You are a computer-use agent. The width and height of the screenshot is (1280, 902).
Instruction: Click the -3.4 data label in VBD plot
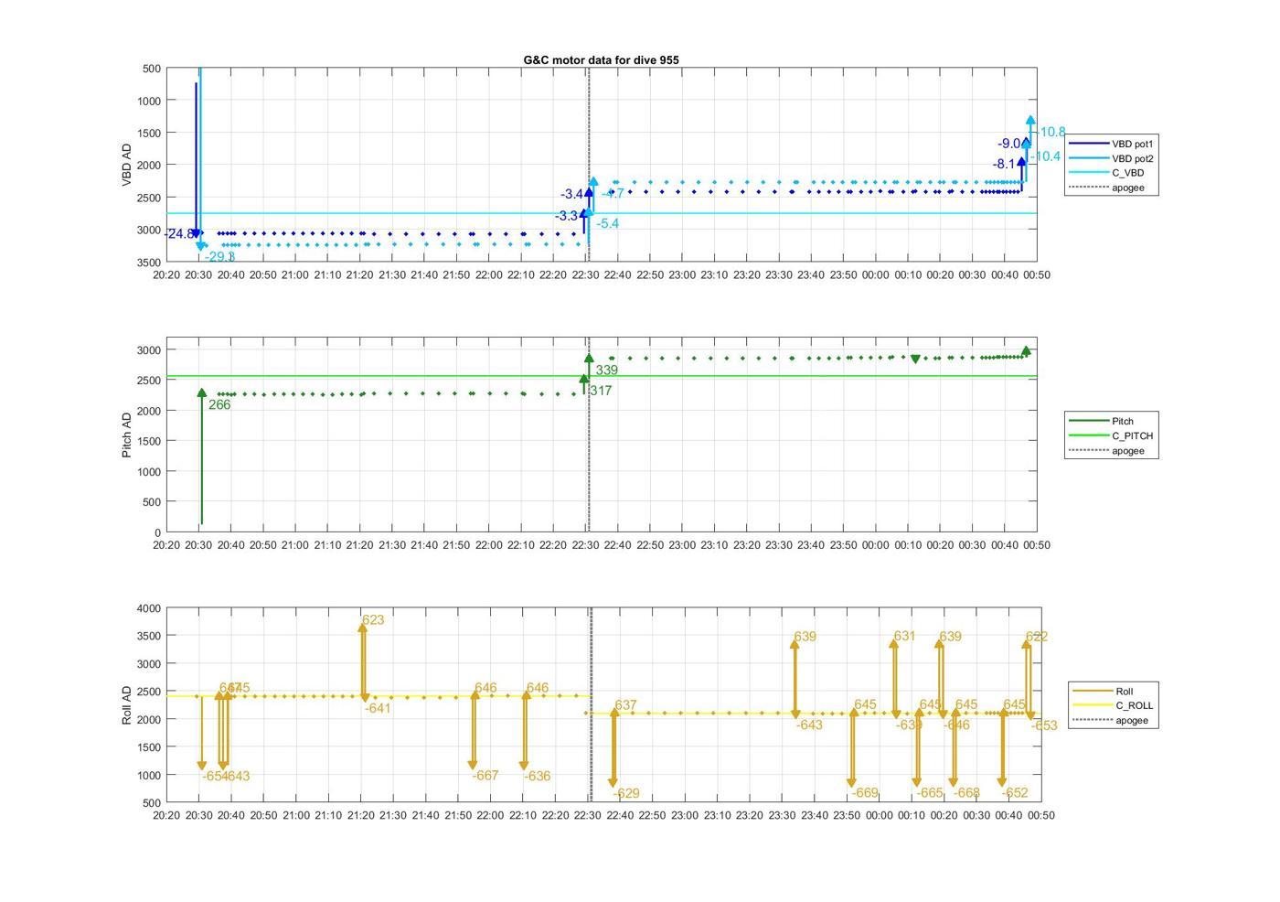coord(571,194)
